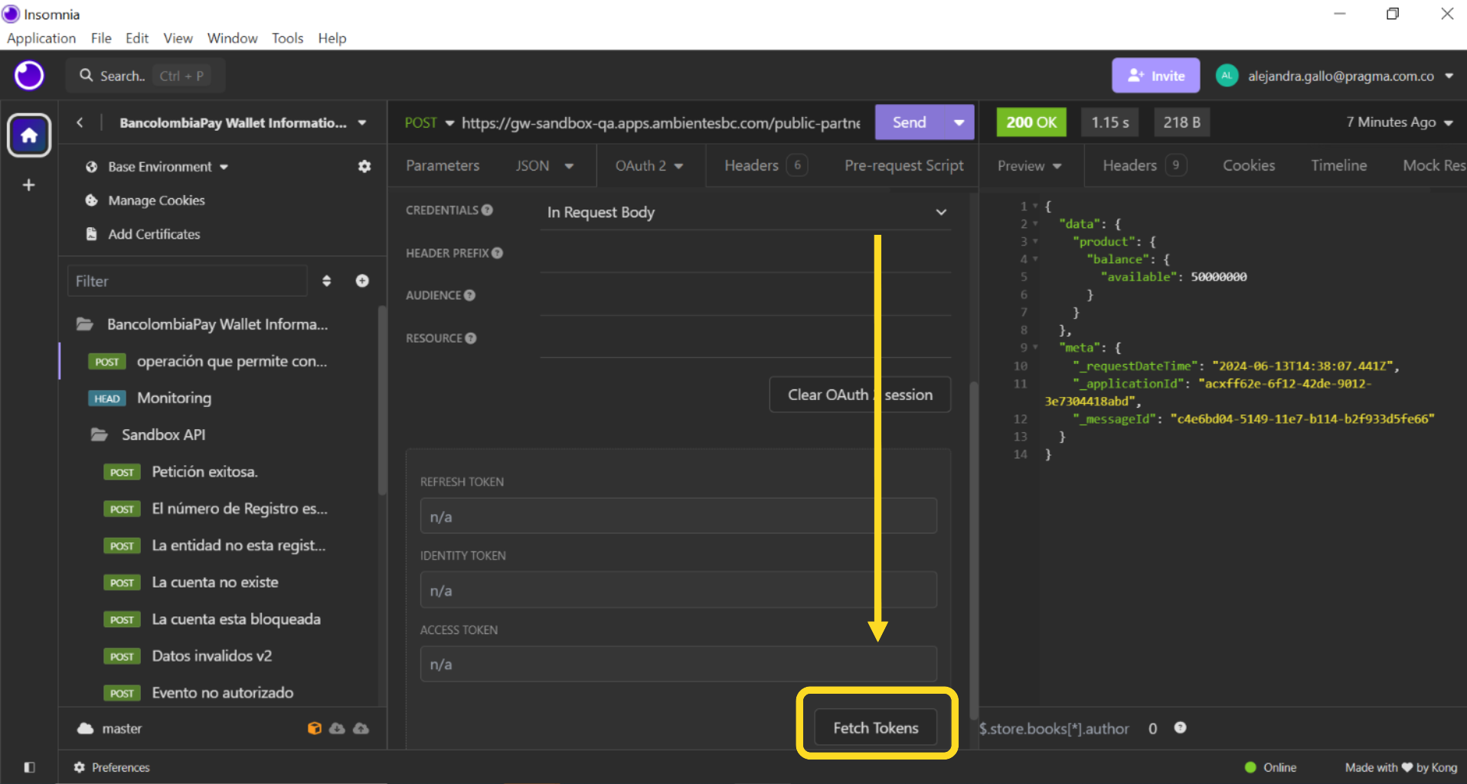Click Fetch Tokens button
The height and width of the screenshot is (784, 1467).
click(876, 727)
